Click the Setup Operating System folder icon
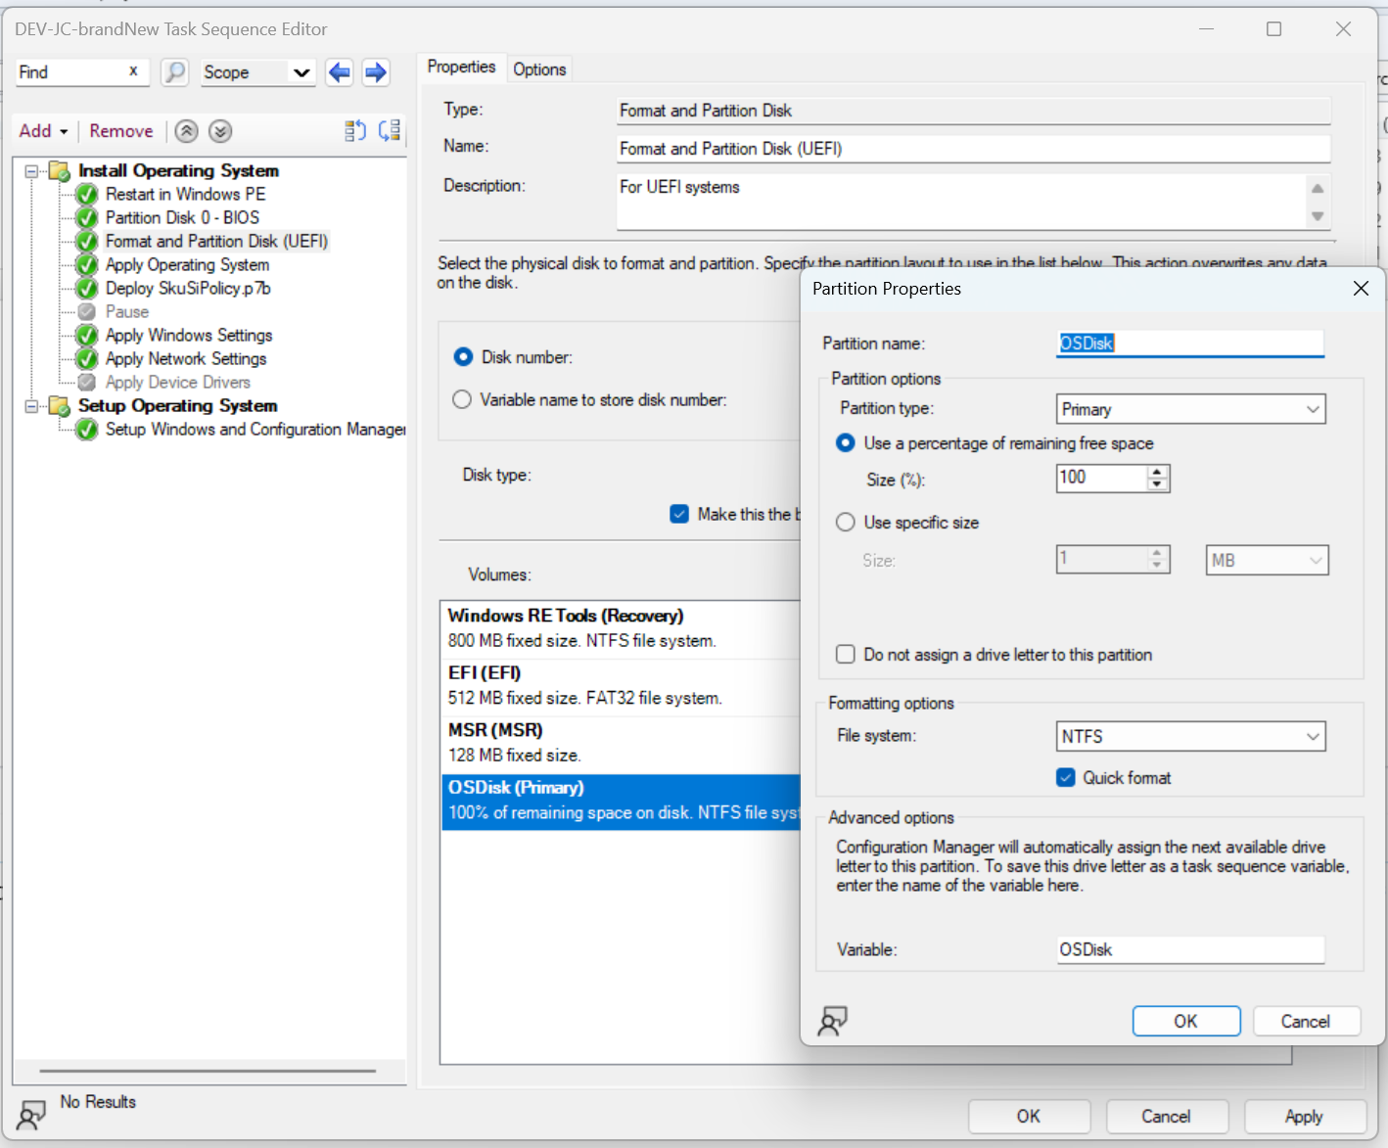 point(60,406)
